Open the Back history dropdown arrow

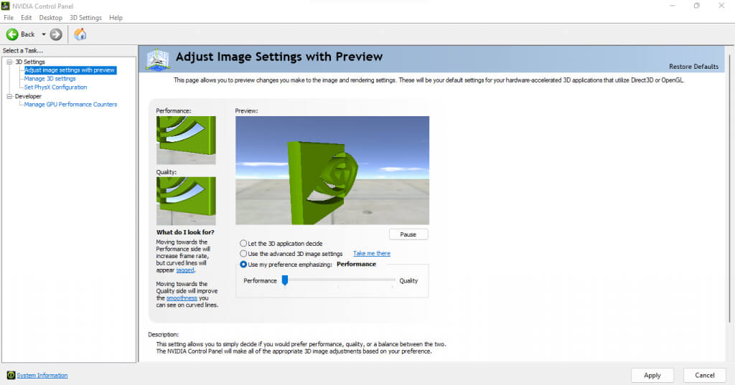coord(44,34)
